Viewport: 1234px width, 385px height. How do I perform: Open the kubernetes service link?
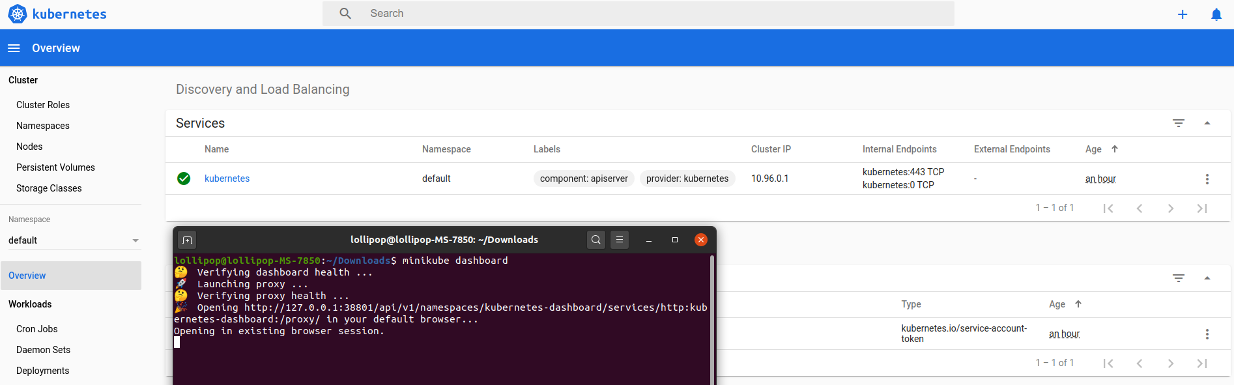tap(227, 178)
